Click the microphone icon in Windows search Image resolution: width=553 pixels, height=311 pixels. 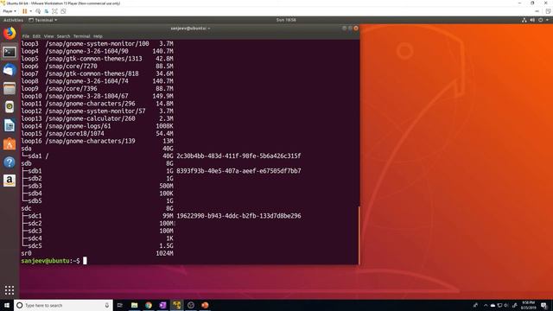107,305
